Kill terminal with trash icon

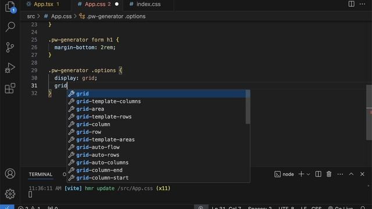[x=329, y=174]
